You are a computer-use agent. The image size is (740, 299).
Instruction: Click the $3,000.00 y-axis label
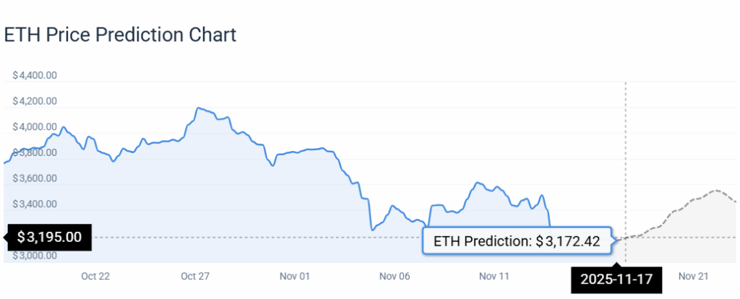click(35, 256)
